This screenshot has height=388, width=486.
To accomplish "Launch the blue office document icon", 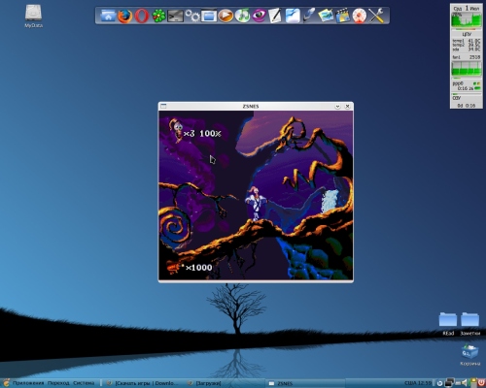I will click(x=293, y=16).
